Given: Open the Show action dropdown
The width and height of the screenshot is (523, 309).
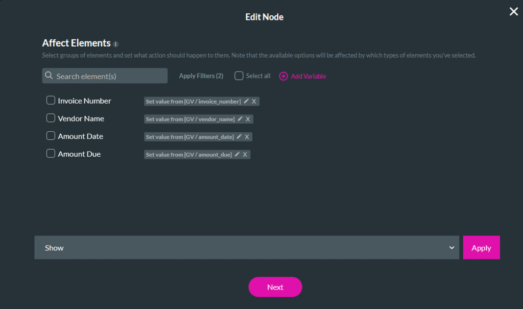Looking at the screenshot, I should click(x=247, y=247).
